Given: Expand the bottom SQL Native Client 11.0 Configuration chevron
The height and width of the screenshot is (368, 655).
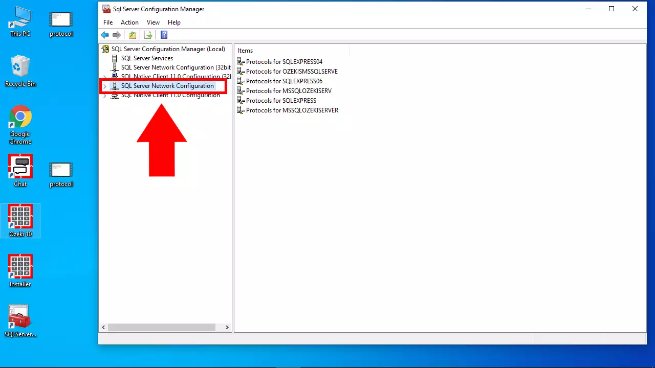Looking at the screenshot, I should tap(105, 95).
